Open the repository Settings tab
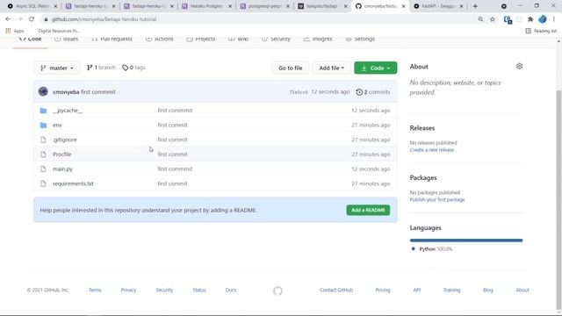Image resolution: width=562 pixels, height=316 pixels. tap(360, 39)
